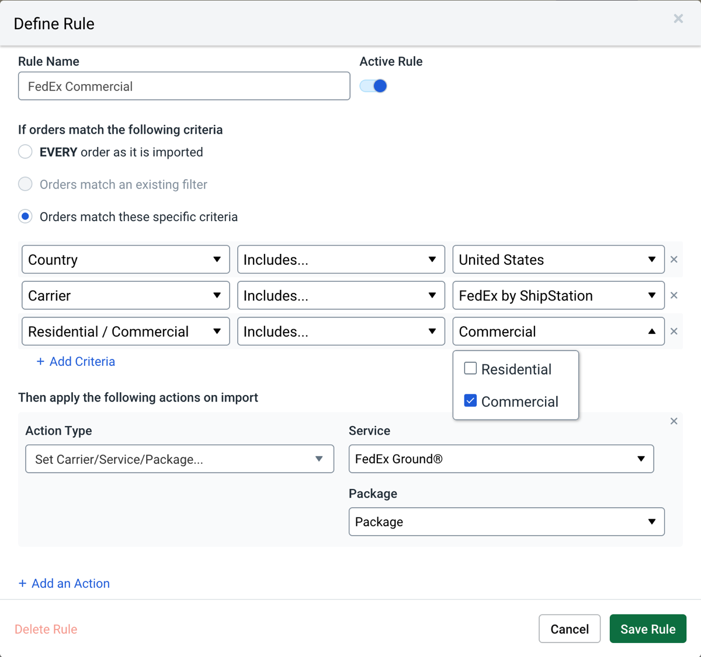Choose Orders match these specific criteria
Viewport: 701px width, 657px height.
pos(25,217)
